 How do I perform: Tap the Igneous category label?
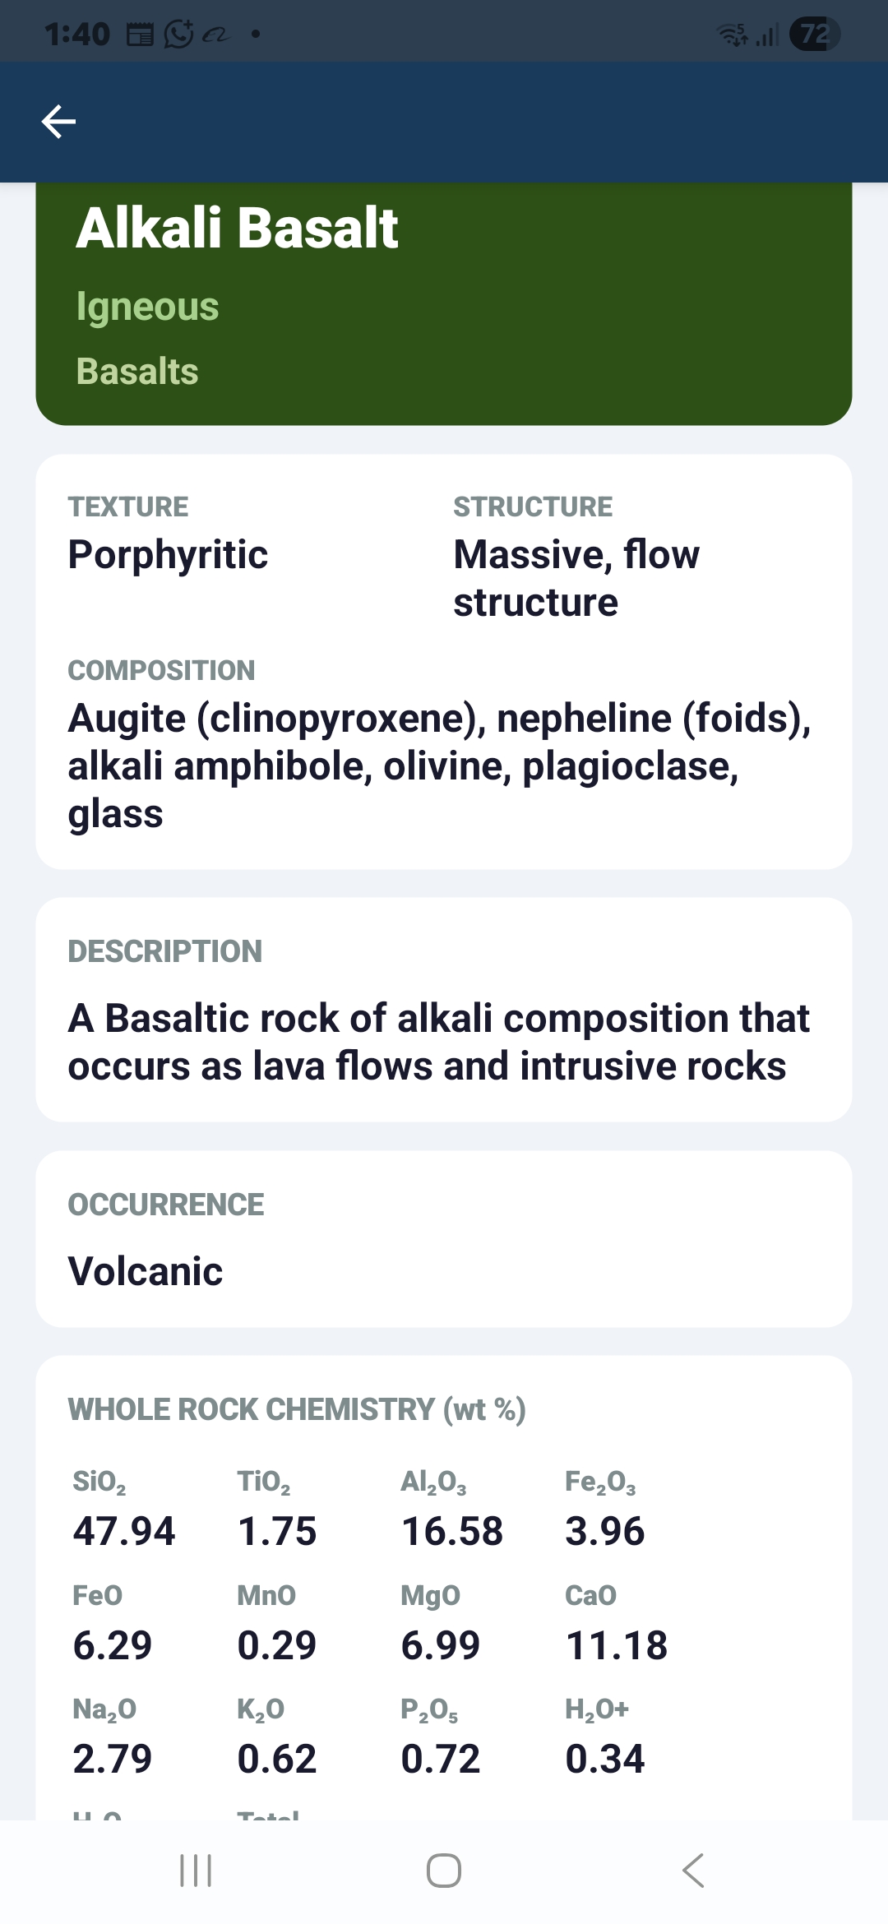point(147,308)
